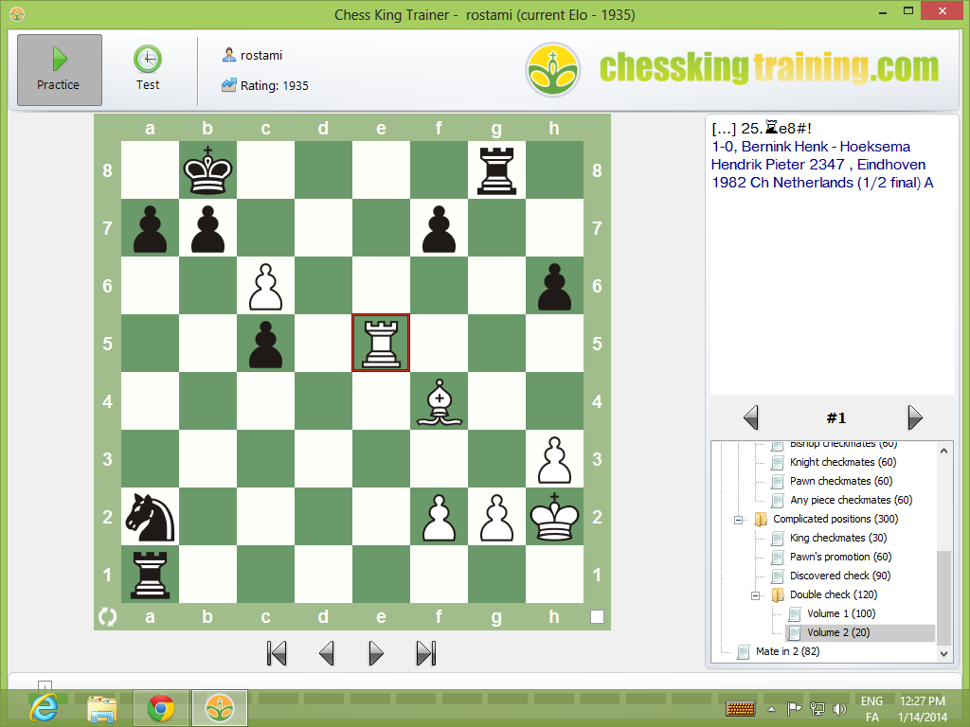Switch ENG FA input language
This screenshot has width=970, height=727.
point(871,709)
